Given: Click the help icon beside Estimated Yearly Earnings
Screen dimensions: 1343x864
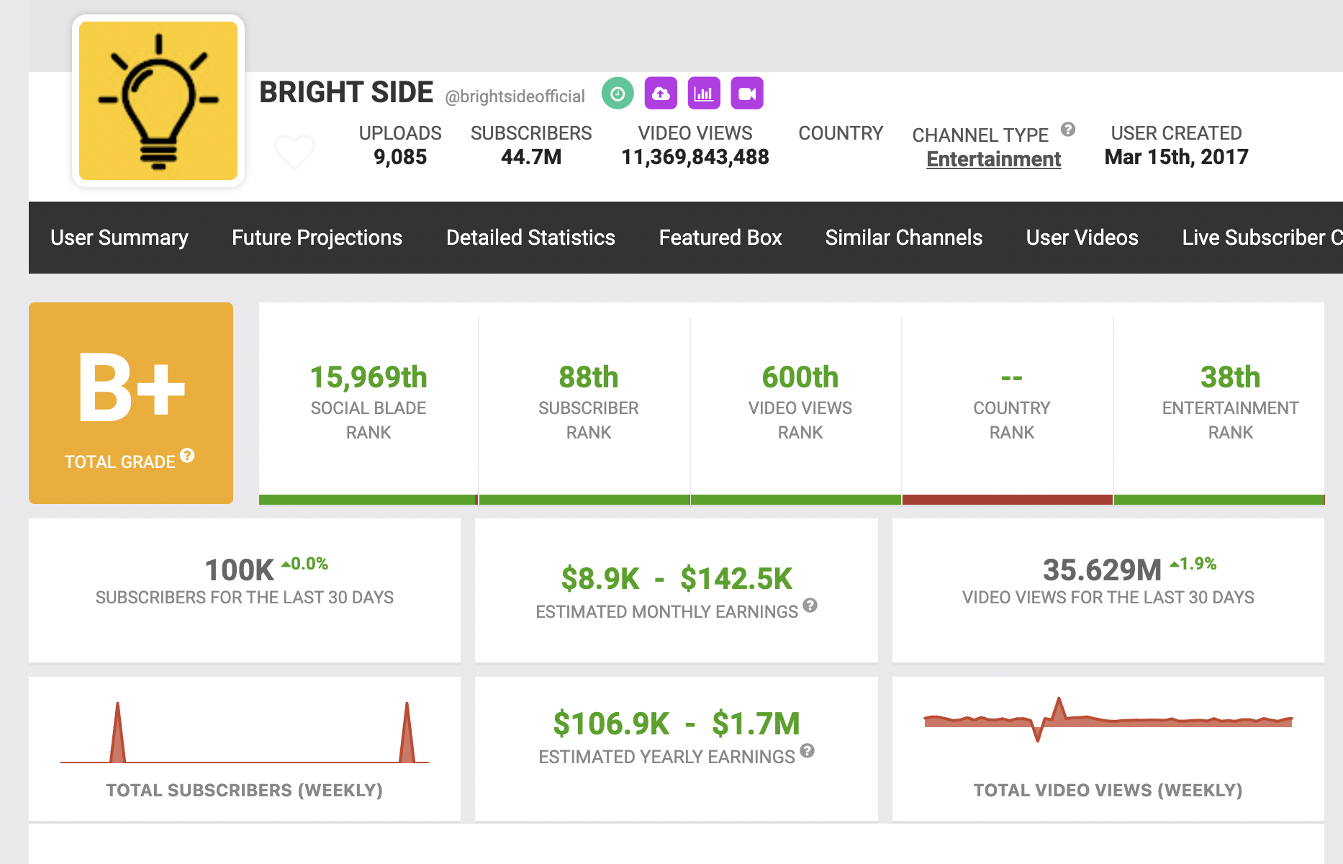Looking at the screenshot, I should pyautogui.click(x=808, y=751).
